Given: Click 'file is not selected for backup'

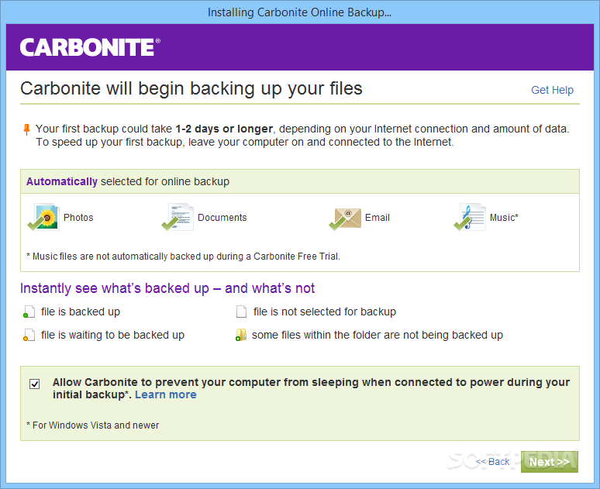Looking at the screenshot, I should pos(325,312).
